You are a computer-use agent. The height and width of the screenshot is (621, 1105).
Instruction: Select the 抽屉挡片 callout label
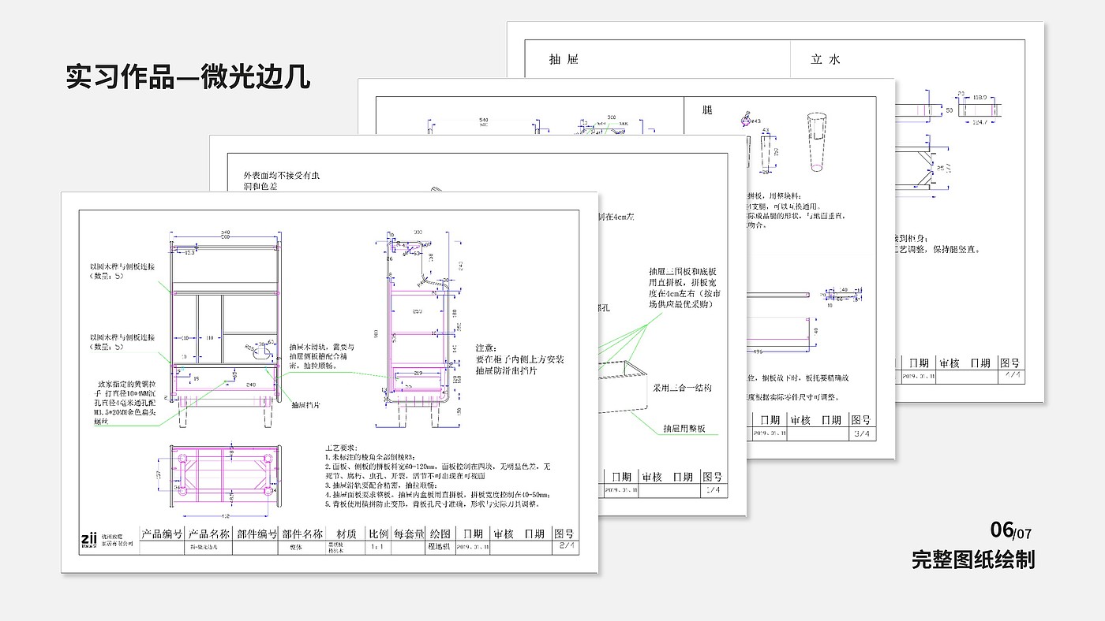point(305,405)
